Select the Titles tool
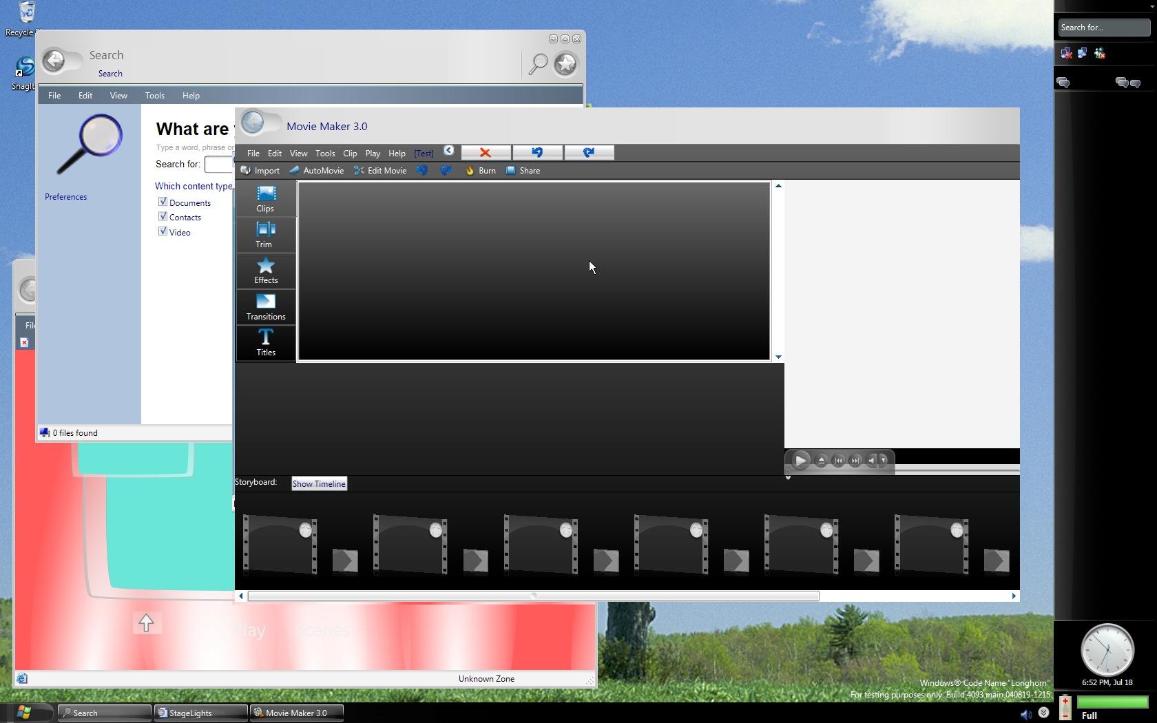The width and height of the screenshot is (1157, 723). (x=266, y=342)
